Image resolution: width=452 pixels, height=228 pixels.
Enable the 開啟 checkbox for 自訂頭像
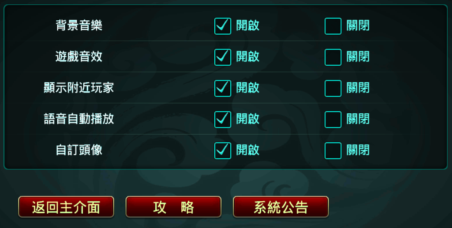pos(223,151)
